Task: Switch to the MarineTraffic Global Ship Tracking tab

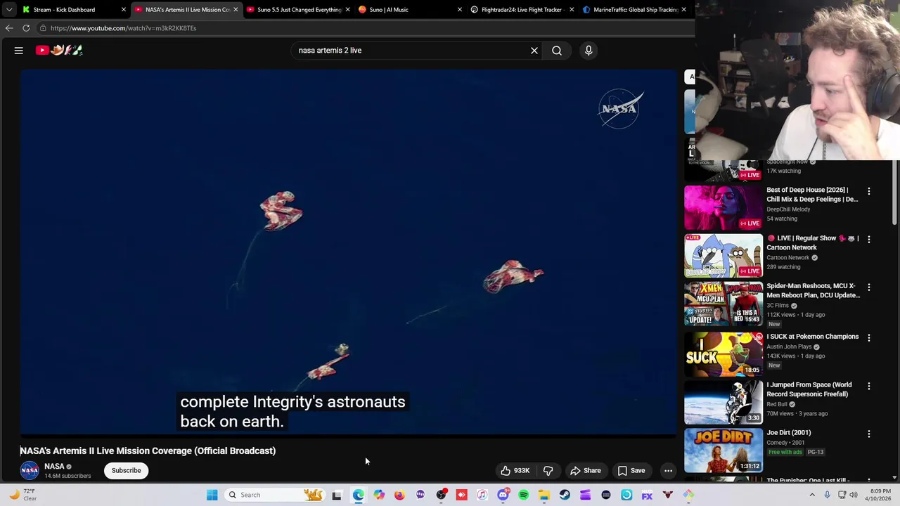Action: pos(635,10)
